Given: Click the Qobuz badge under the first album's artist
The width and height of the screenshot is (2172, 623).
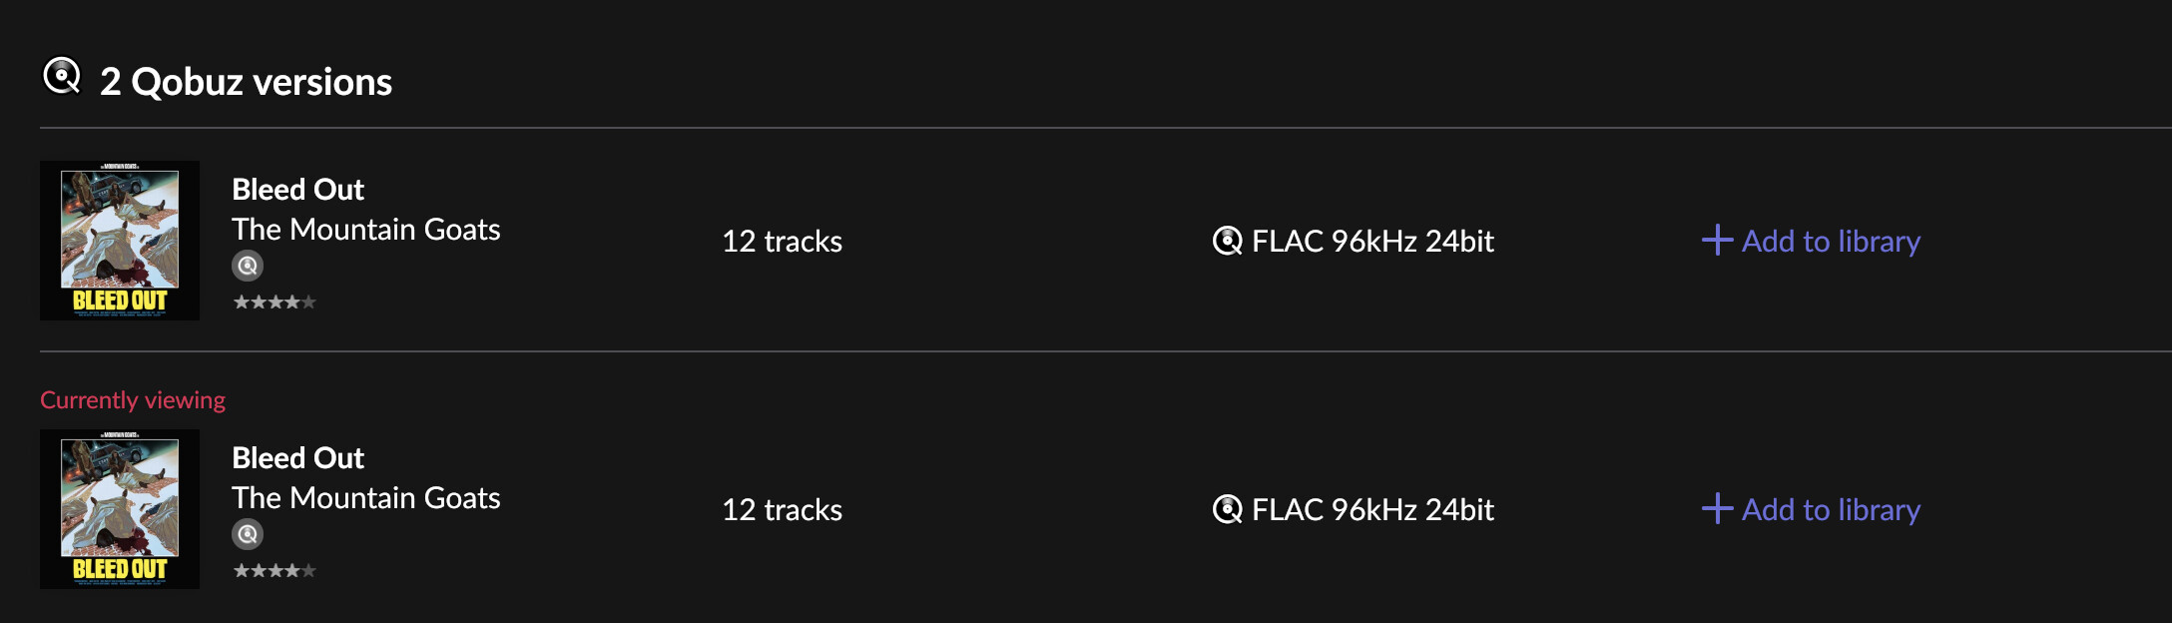Looking at the screenshot, I should (x=248, y=266).
